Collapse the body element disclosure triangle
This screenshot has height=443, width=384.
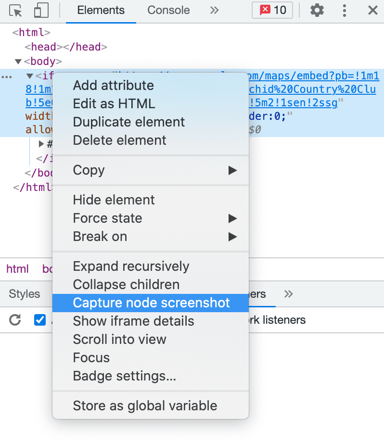[18, 62]
